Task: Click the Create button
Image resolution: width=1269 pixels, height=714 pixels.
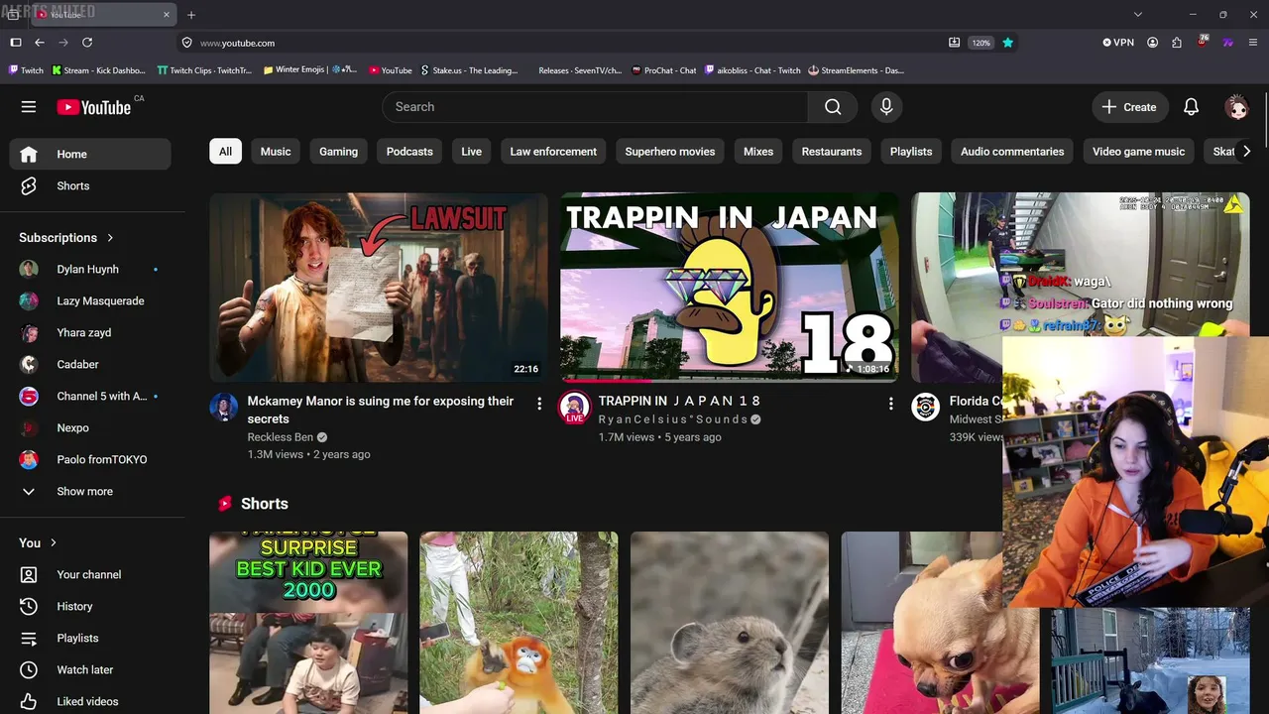Action: point(1129,107)
